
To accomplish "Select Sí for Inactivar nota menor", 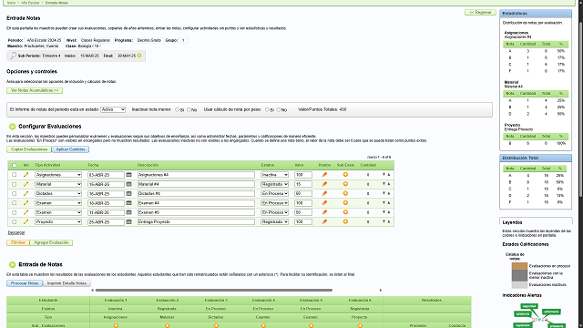I will (x=177, y=109).
